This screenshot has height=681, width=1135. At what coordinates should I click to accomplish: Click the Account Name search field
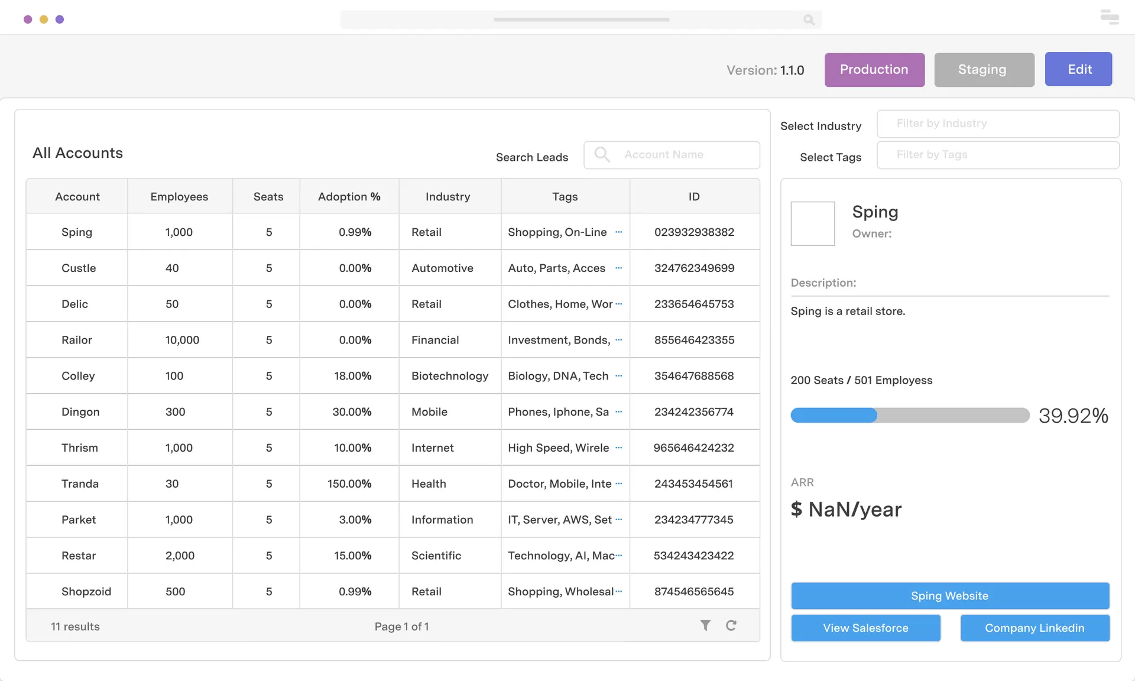(x=672, y=155)
